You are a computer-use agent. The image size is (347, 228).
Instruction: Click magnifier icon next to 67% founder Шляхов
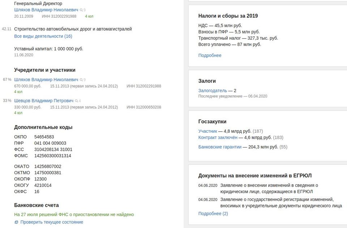[81, 80]
